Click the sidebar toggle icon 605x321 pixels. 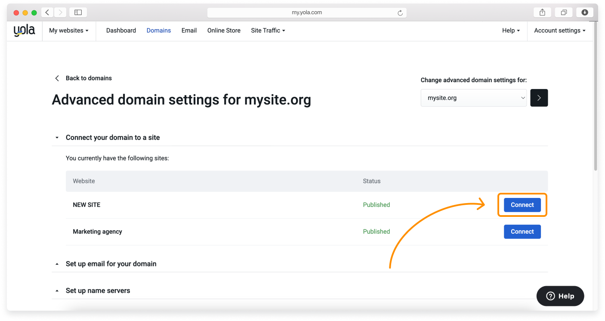tap(78, 12)
